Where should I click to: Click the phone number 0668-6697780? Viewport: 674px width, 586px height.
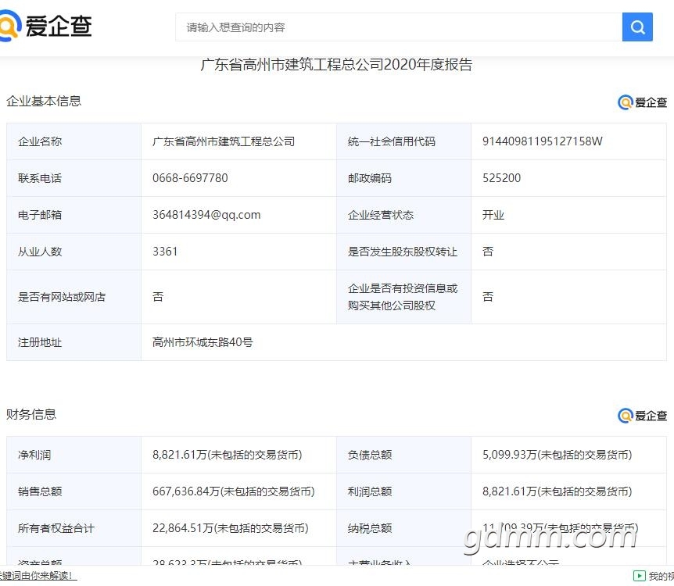(190, 178)
